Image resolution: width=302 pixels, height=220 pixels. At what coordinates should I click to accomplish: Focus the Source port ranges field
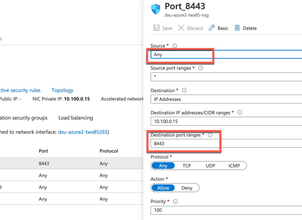pos(226,77)
